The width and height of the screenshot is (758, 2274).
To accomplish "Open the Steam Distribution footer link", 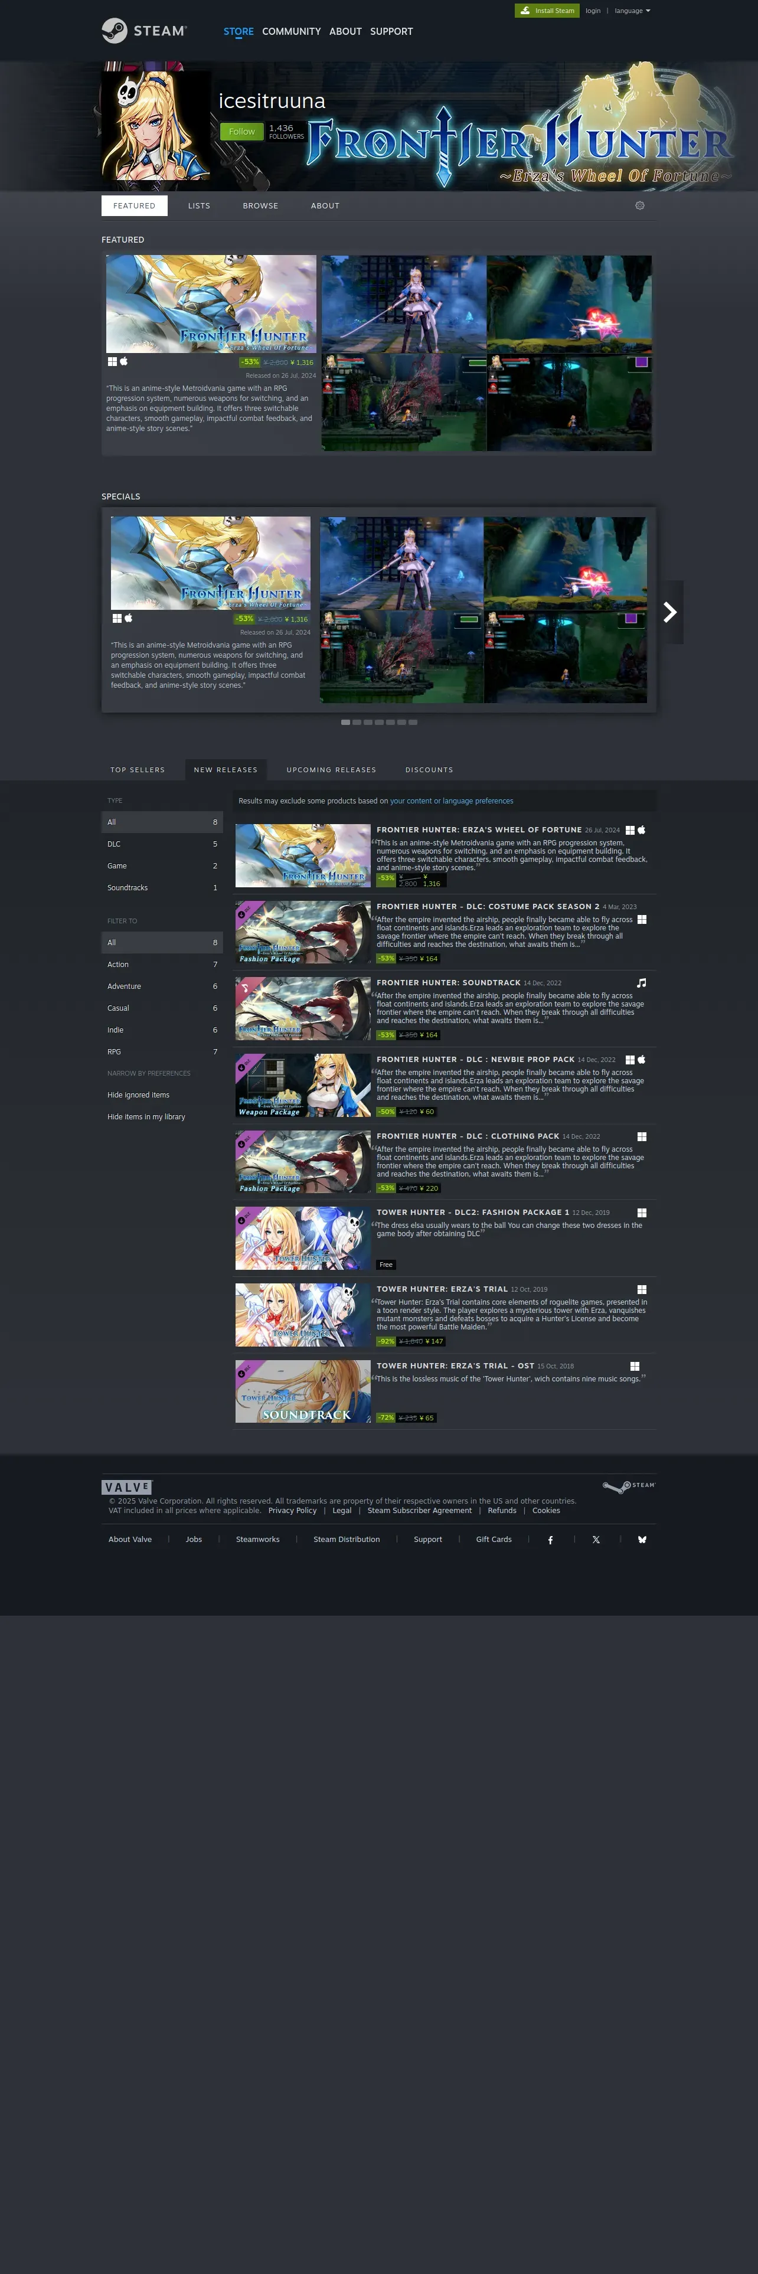I will (x=347, y=1540).
